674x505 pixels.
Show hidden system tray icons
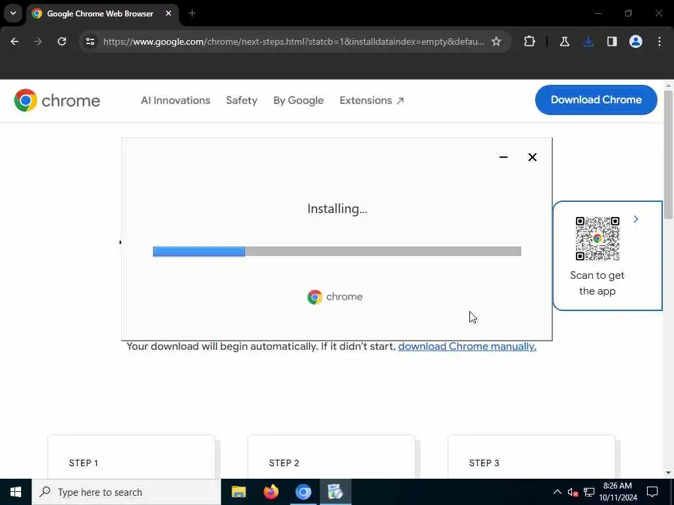coord(557,492)
